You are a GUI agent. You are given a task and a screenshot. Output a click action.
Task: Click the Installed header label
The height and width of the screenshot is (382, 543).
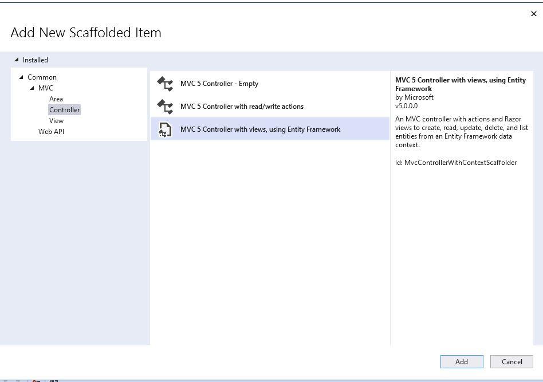coord(36,60)
